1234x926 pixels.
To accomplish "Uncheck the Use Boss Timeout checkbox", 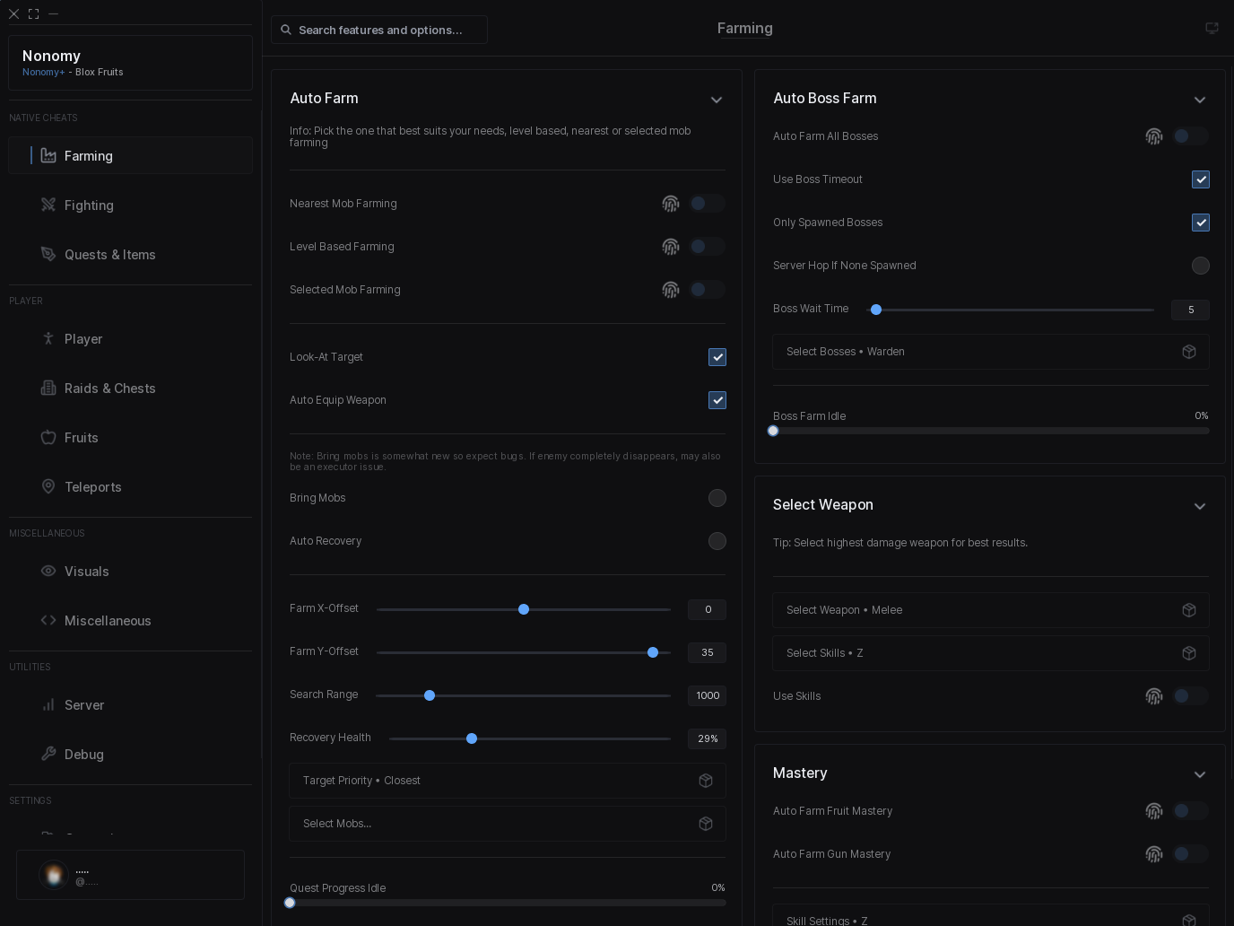I will 1201,179.
